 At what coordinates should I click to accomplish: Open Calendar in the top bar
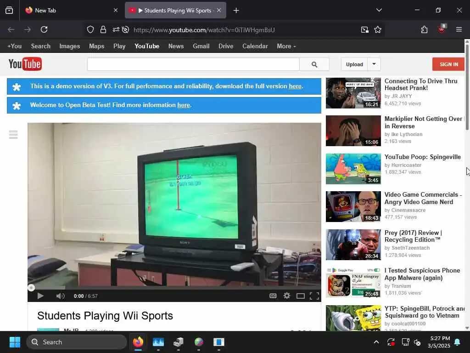click(255, 46)
